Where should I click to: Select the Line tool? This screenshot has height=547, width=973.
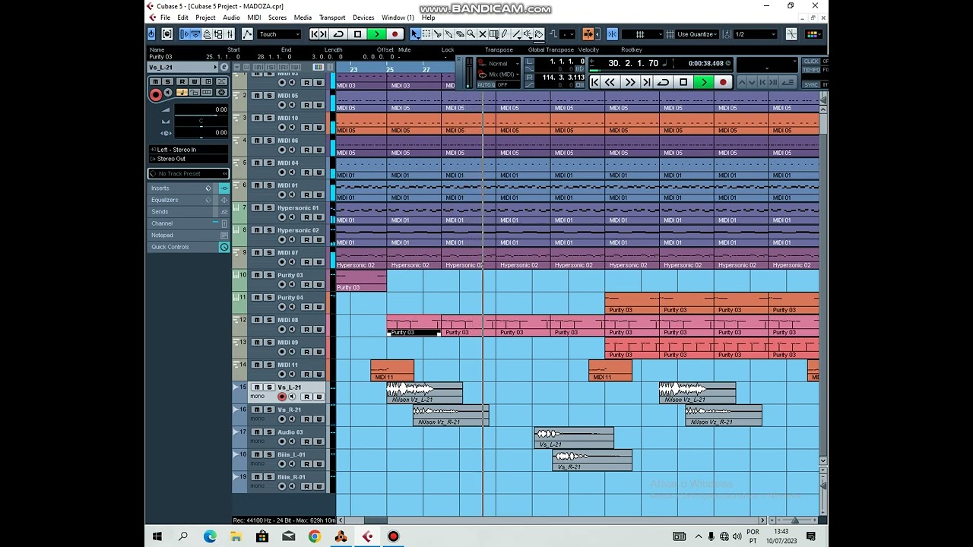pyautogui.click(x=517, y=34)
